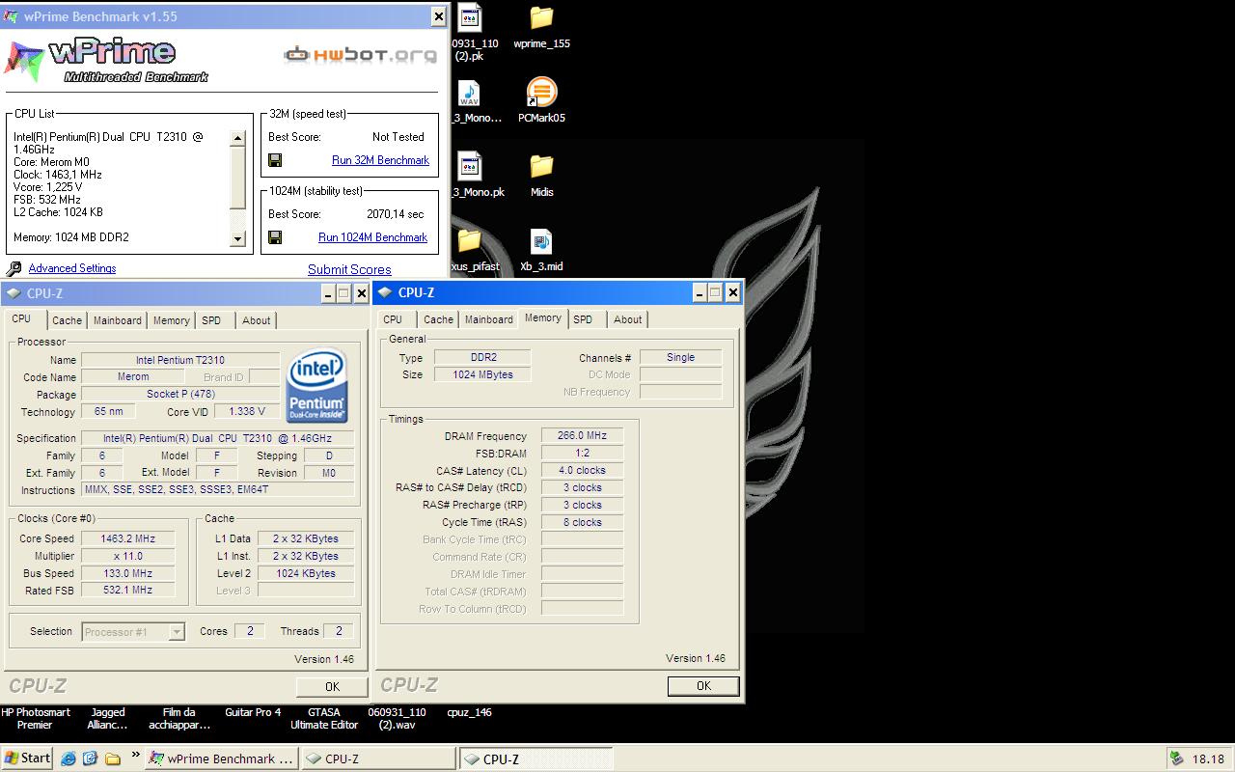Open the folder icon in quick launch
This screenshot has height=772, width=1235.
click(x=113, y=758)
